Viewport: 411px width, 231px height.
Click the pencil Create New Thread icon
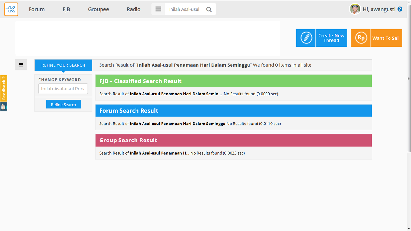306,38
